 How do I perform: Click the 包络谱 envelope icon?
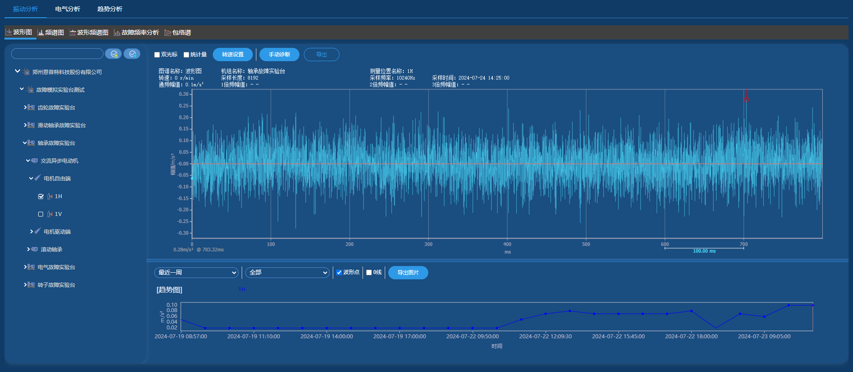point(167,32)
